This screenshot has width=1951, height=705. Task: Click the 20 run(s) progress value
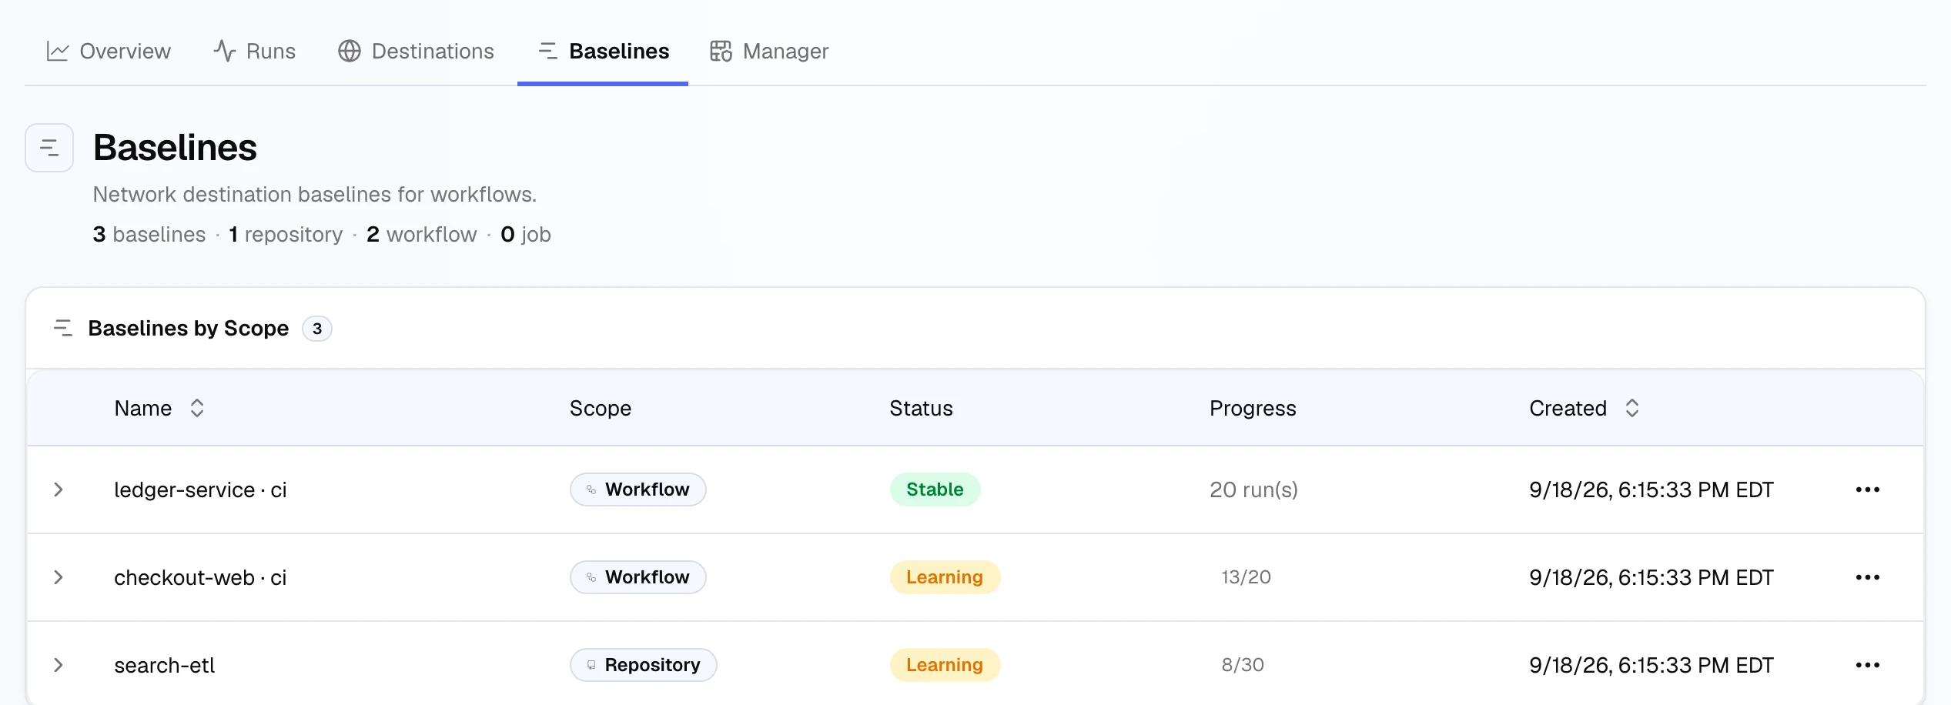tap(1253, 489)
